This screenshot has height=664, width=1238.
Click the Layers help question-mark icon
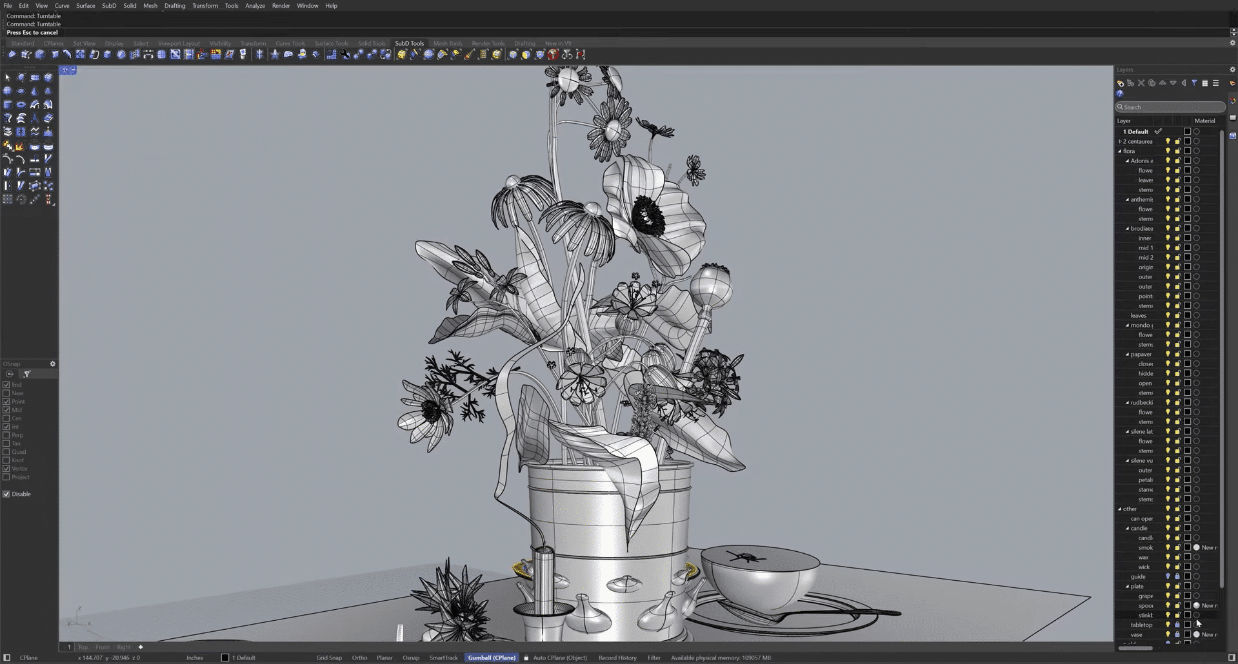[1120, 93]
